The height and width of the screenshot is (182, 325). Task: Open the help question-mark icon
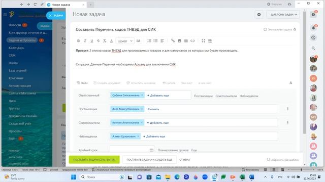313,15
